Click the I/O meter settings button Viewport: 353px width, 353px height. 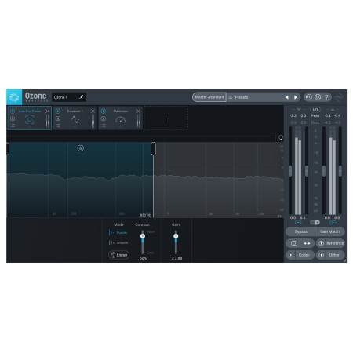pyautogui.click(x=315, y=110)
